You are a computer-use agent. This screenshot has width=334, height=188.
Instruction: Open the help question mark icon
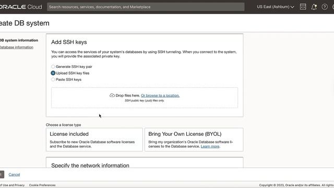pos(325,7)
